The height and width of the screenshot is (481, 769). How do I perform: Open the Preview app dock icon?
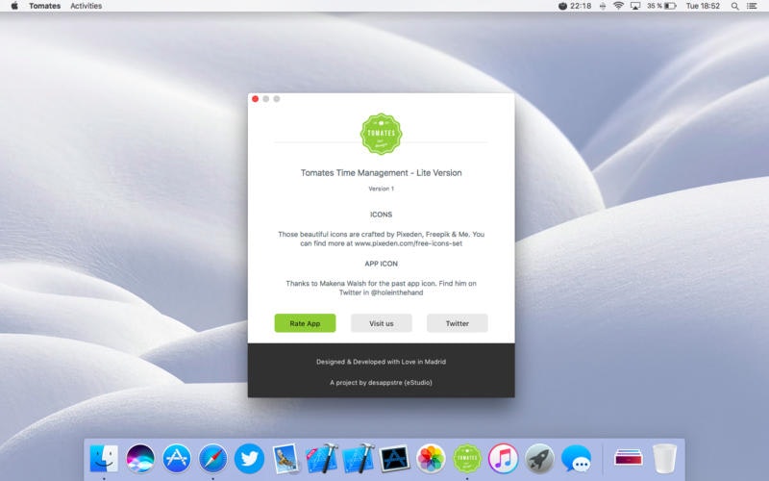(285, 458)
